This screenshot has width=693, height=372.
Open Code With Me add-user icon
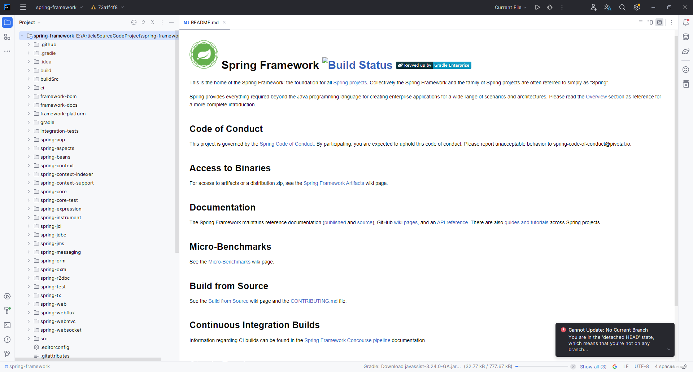point(593,7)
